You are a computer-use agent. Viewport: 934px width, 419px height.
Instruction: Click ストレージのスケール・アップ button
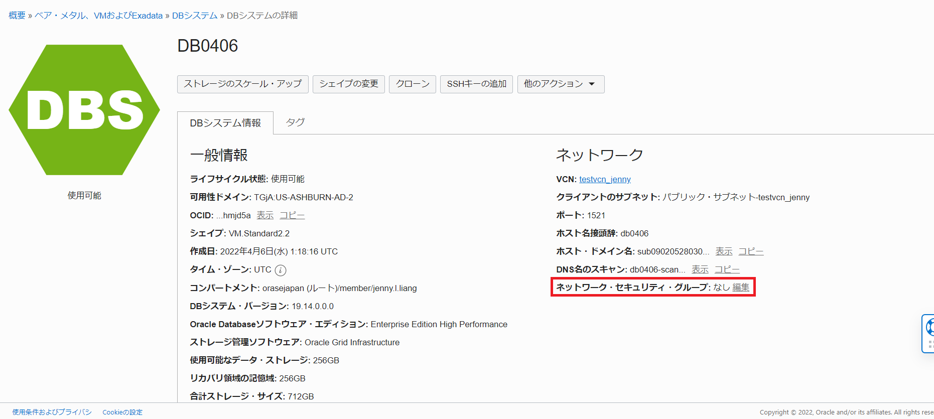(242, 84)
